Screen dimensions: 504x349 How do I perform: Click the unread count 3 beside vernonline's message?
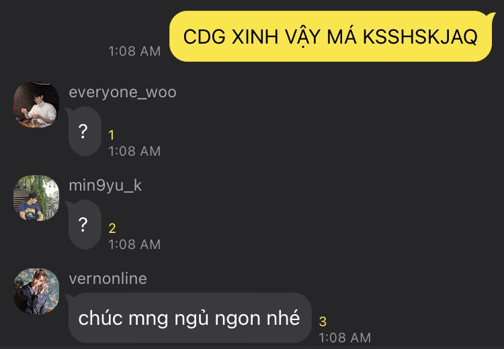tap(323, 321)
